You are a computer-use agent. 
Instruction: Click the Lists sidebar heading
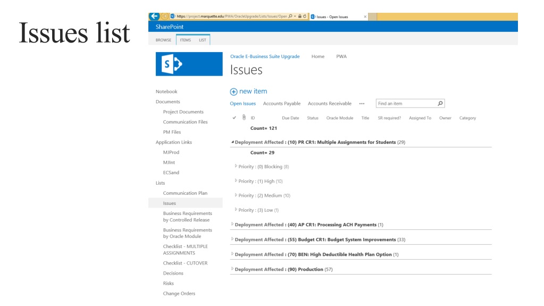pos(160,183)
